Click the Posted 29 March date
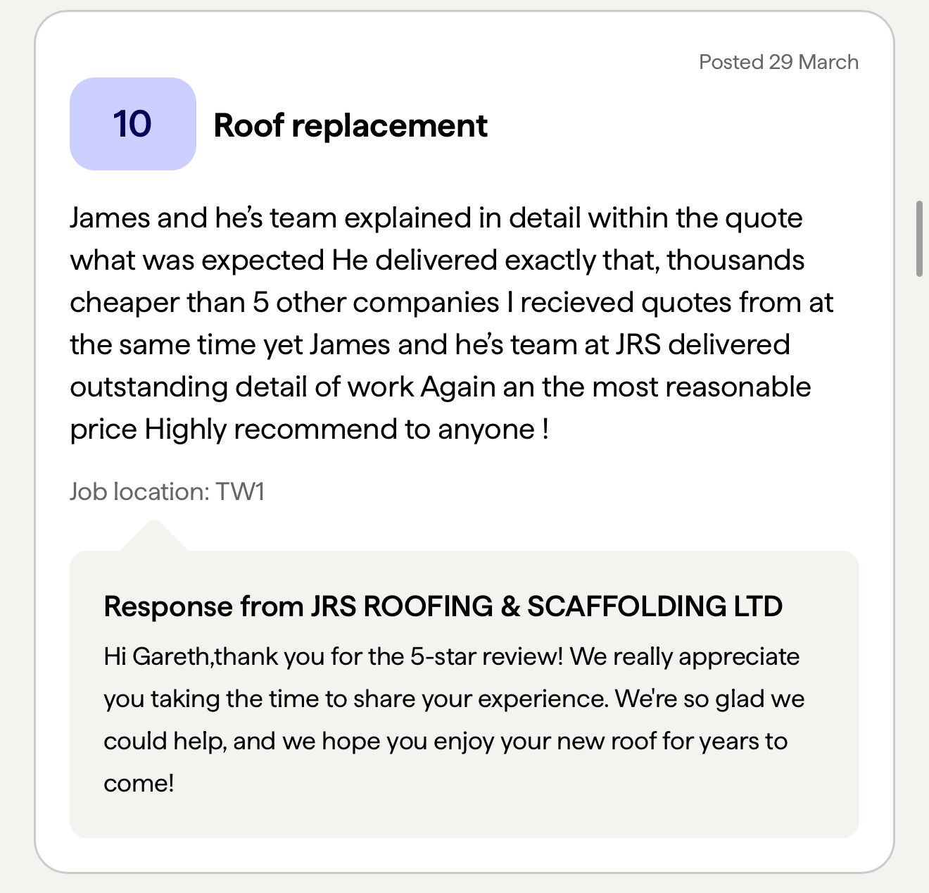This screenshot has width=929, height=893. [x=778, y=62]
